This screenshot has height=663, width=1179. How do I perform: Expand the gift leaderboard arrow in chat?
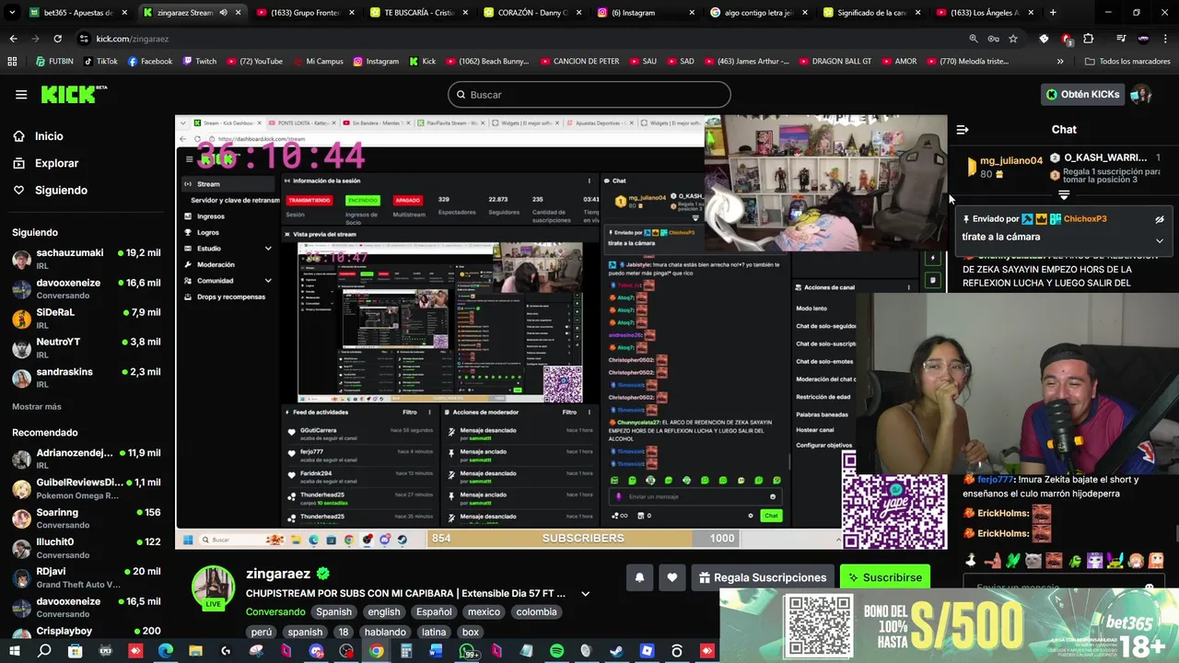click(x=1064, y=195)
